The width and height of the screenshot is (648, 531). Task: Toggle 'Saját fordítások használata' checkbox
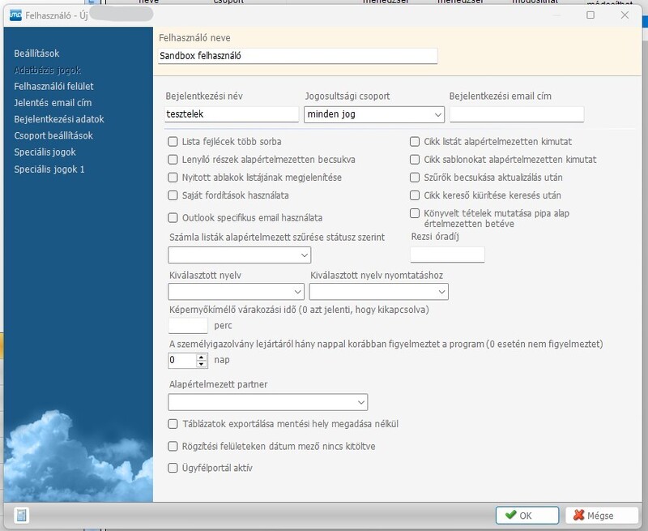173,195
